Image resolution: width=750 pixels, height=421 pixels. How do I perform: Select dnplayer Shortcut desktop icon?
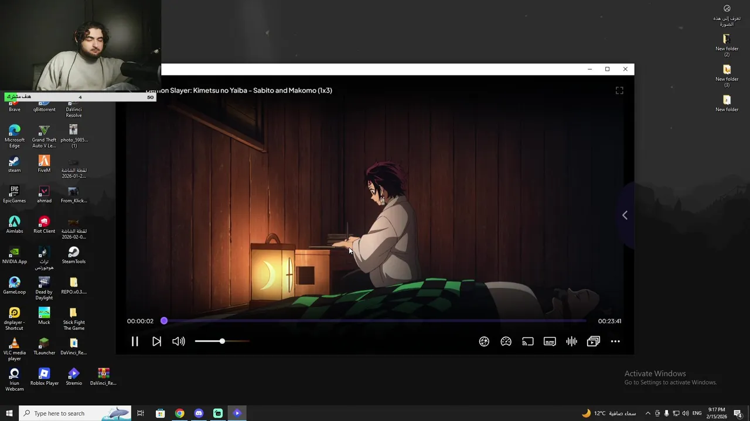(15, 319)
